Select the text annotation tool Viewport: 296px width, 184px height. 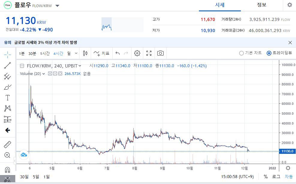coord(7,98)
